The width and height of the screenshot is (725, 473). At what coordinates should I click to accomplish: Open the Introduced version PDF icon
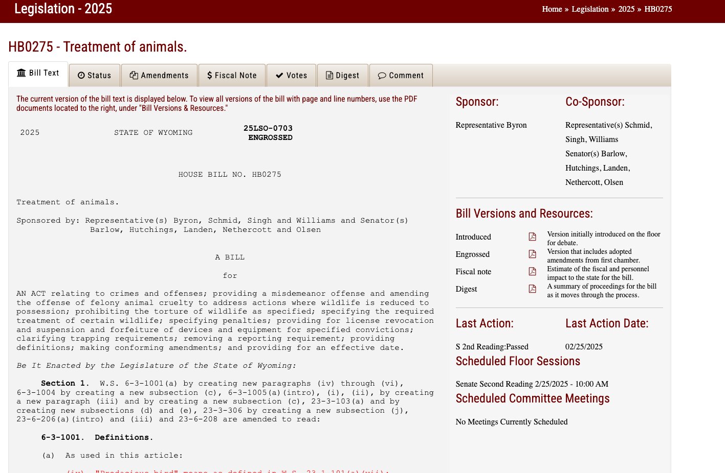532,236
